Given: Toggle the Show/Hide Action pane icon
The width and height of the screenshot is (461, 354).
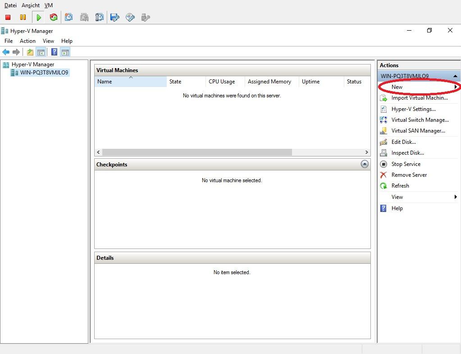Looking at the screenshot, I should click(x=65, y=52).
